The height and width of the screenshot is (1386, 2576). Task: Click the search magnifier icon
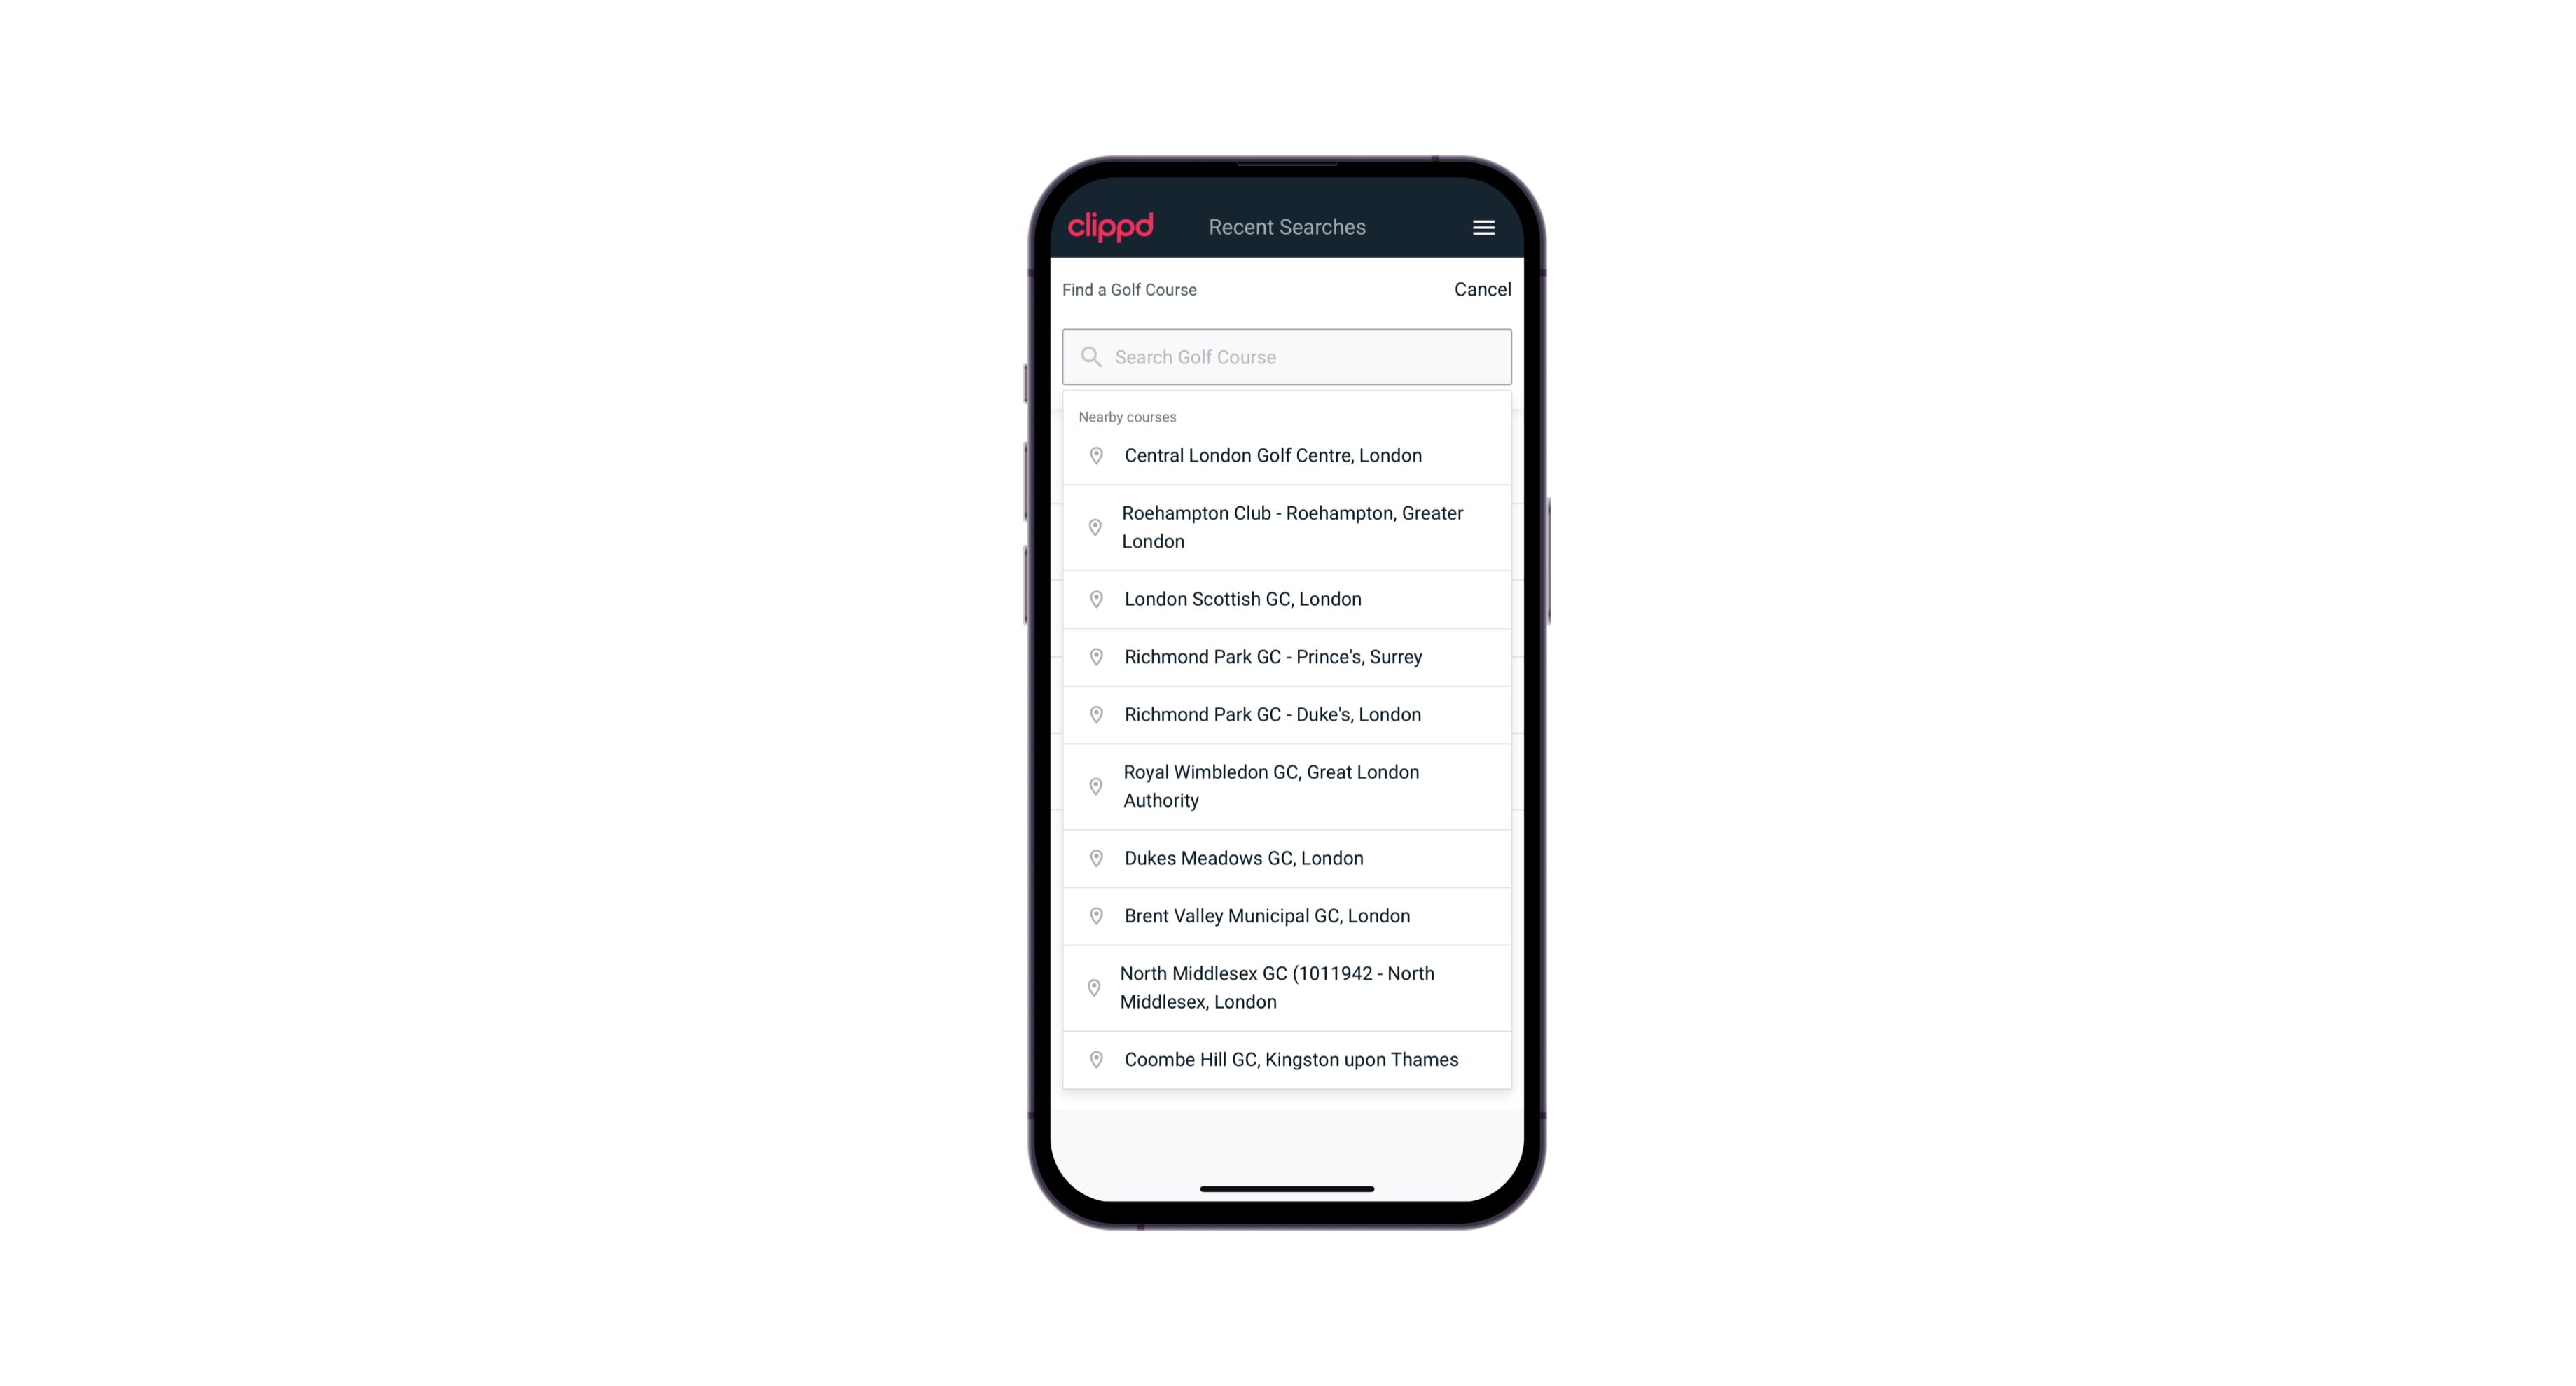(x=1092, y=356)
